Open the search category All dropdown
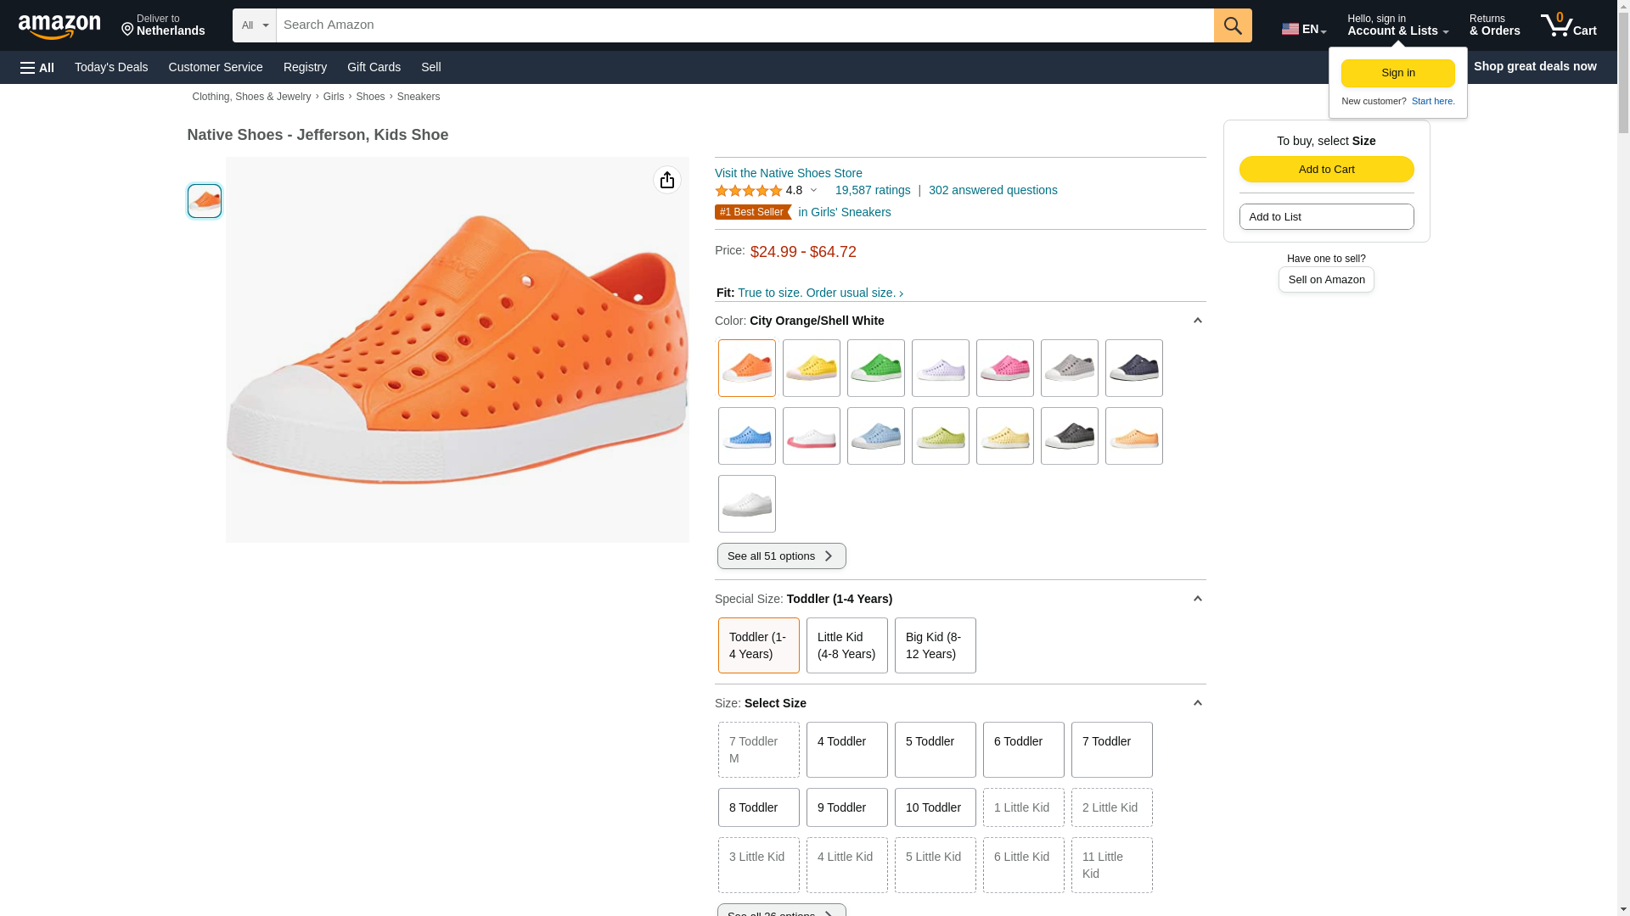1630x916 pixels. (x=254, y=25)
